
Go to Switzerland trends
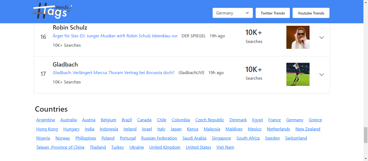point(296,138)
